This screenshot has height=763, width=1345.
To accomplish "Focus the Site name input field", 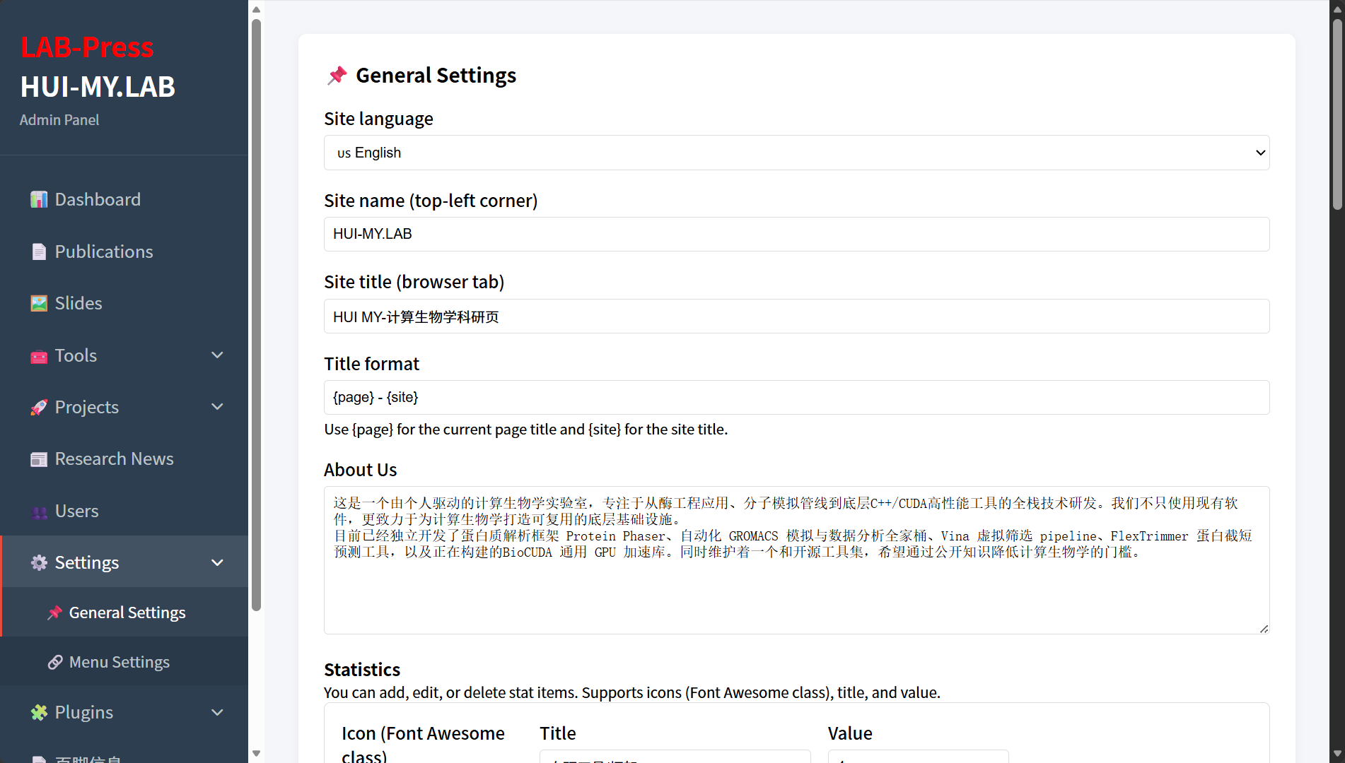I will click(796, 234).
